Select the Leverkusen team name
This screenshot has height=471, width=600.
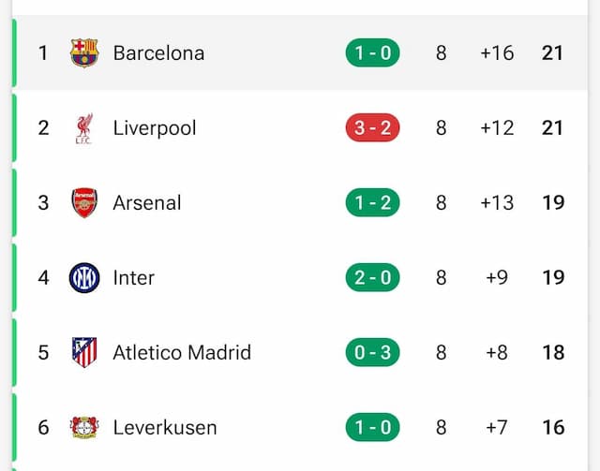[x=165, y=427]
